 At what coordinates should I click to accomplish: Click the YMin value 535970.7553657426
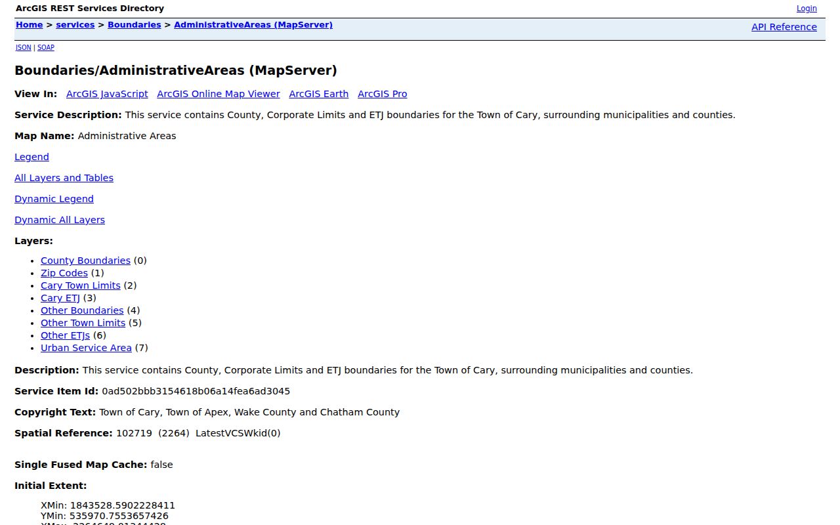119,516
